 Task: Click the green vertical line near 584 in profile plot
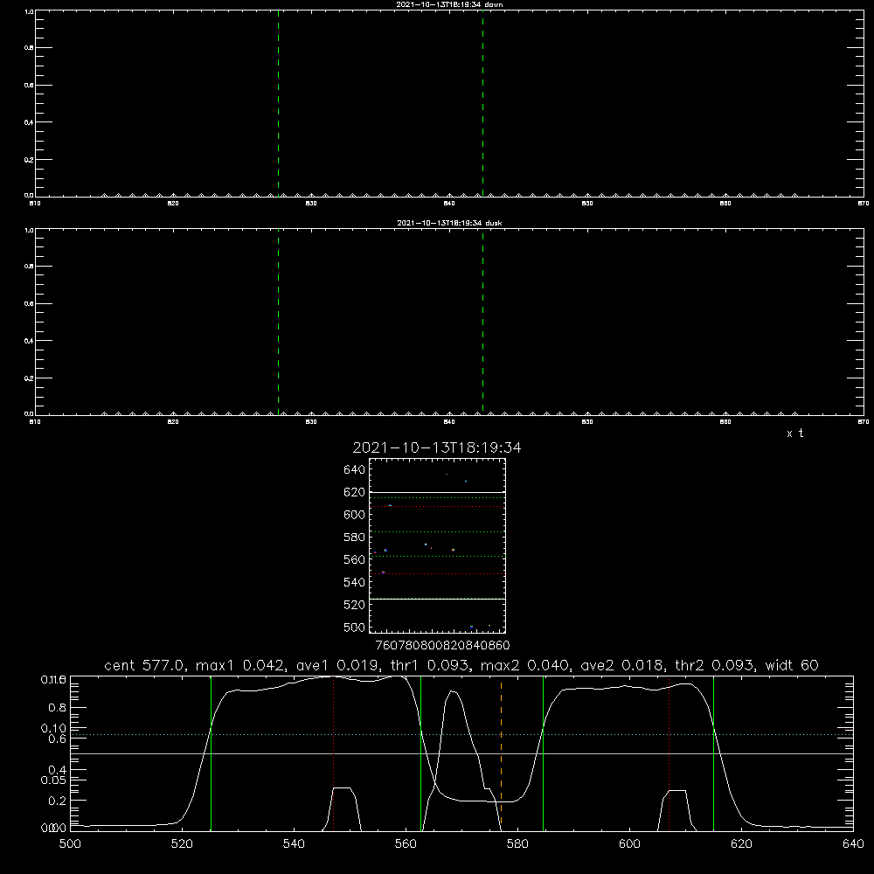pos(543,753)
